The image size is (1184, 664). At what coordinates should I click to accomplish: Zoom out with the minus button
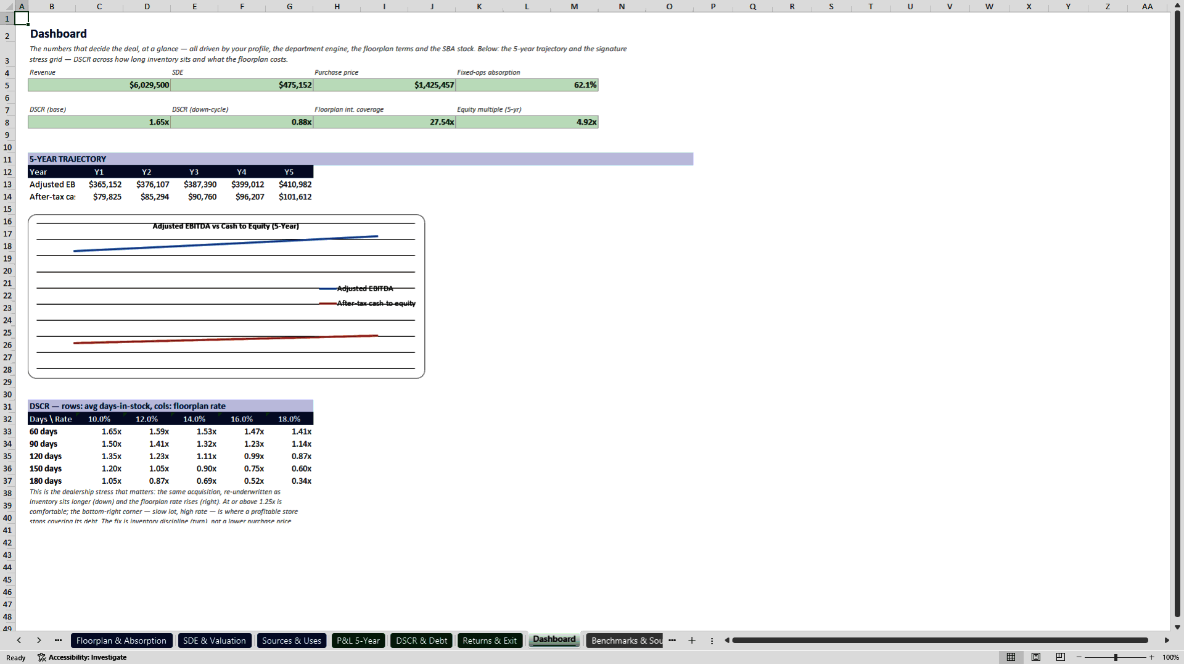coord(1079,657)
